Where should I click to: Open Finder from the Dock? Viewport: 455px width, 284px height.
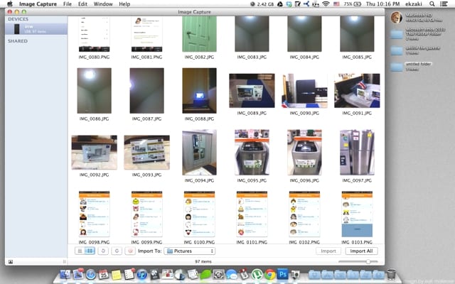(65, 274)
